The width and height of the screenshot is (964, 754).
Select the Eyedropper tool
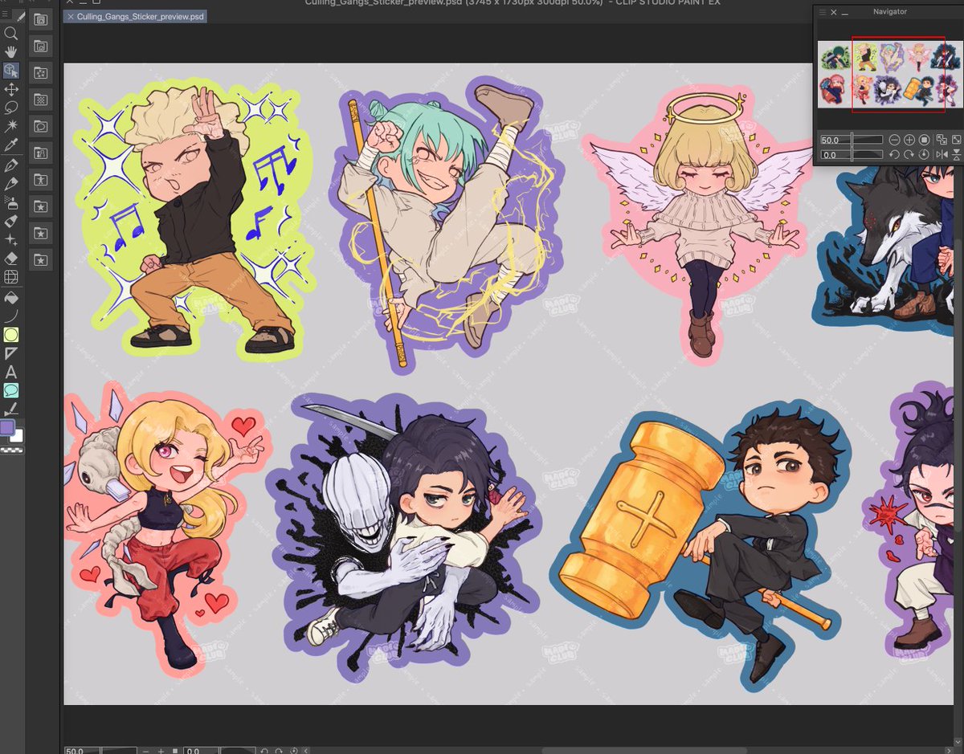(x=10, y=145)
